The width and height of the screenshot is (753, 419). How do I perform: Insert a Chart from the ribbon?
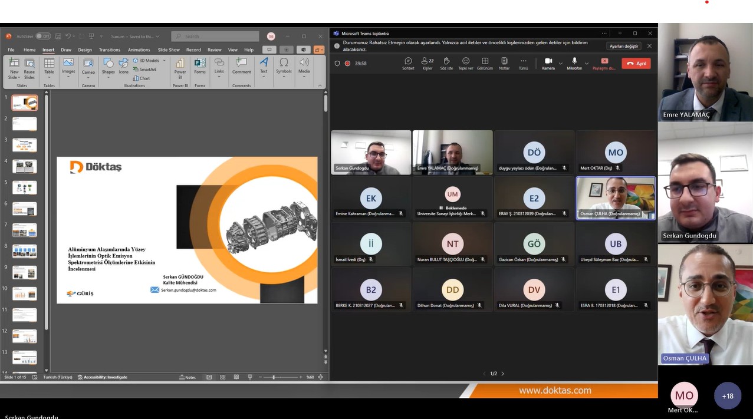click(142, 78)
